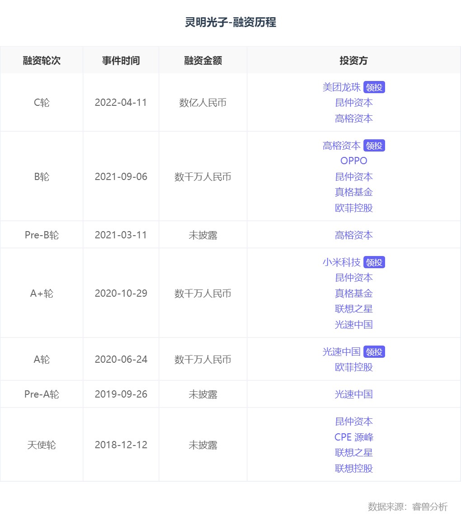Select the A+轮 round cell

click(x=42, y=293)
